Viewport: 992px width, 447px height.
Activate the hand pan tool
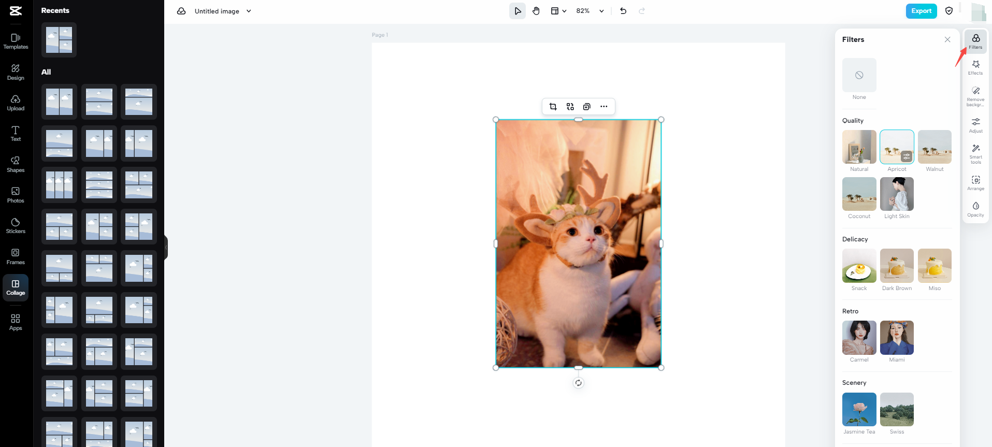(536, 11)
